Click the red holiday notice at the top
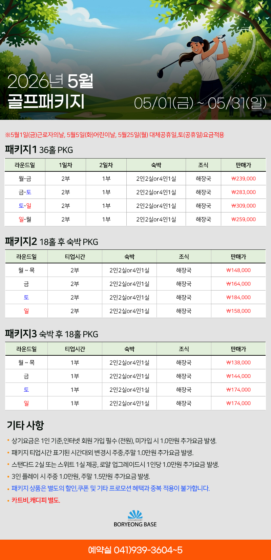271x560 pixels. coord(114,135)
